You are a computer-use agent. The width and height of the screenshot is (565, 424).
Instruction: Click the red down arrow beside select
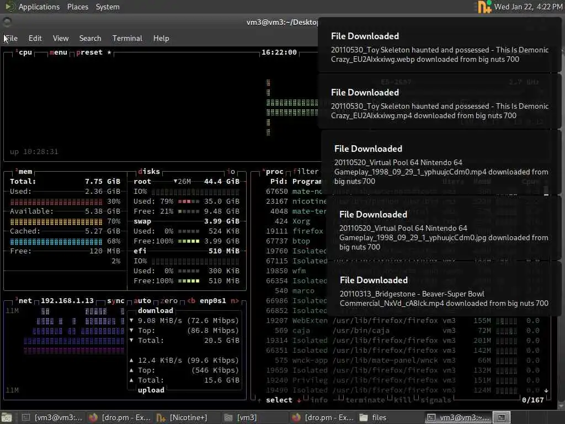(x=299, y=400)
